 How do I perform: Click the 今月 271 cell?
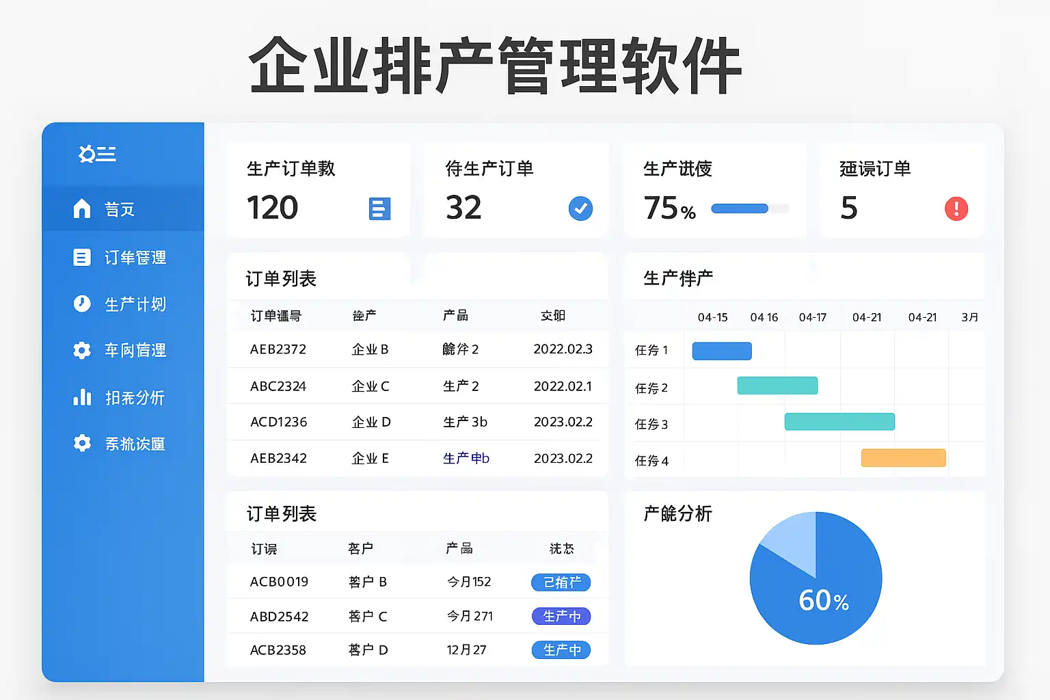470,616
